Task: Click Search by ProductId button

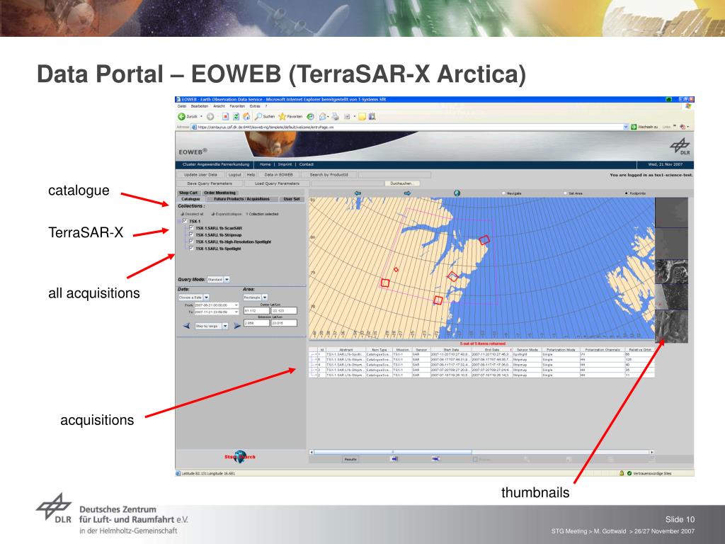Action: coord(329,175)
